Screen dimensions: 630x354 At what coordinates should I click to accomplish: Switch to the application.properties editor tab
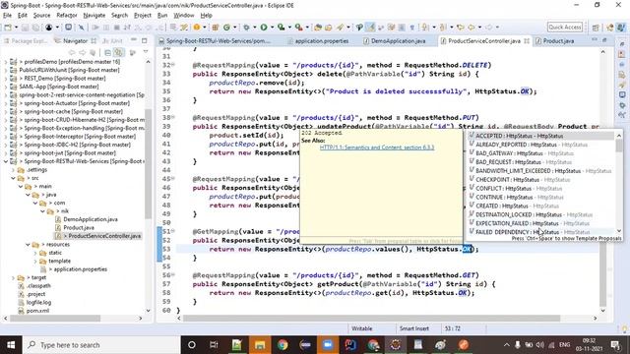318,41
